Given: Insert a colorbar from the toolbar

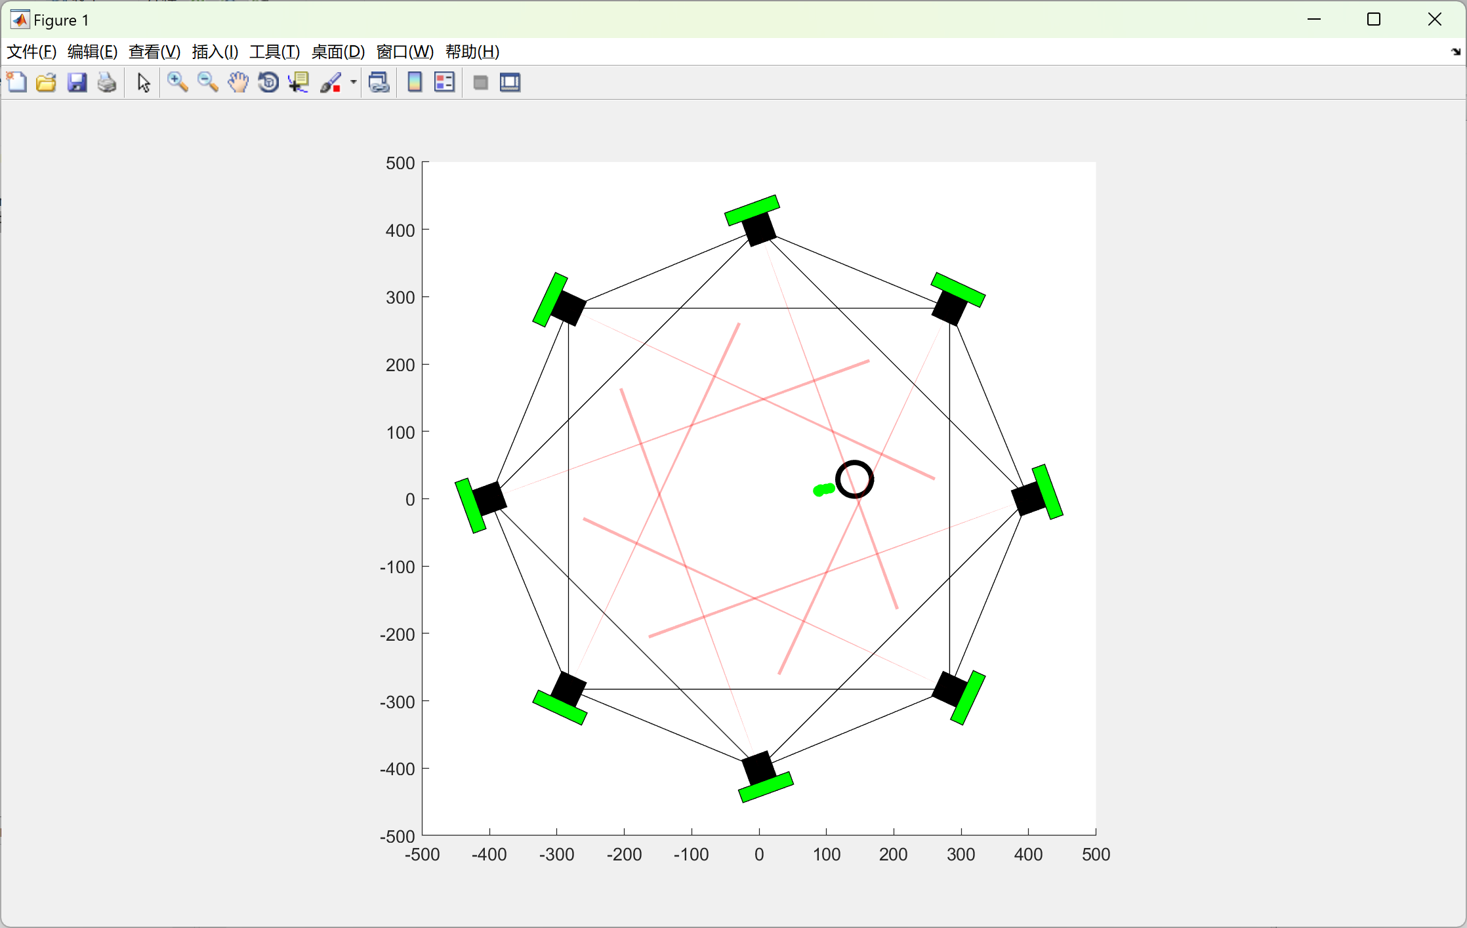Looking at the screenshot, I should tap(415, 83).
